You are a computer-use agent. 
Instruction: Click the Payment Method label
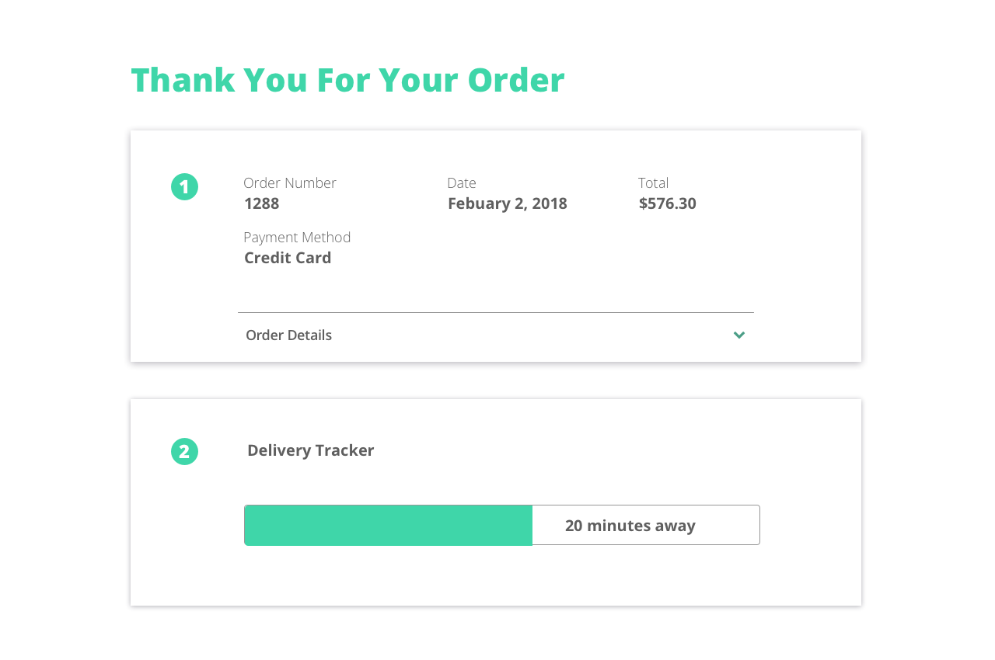297,238
